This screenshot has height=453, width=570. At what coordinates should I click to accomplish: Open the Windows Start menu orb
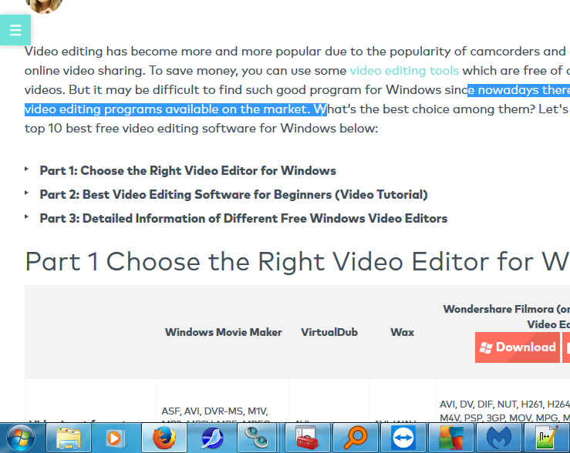(x=21, y=438)
